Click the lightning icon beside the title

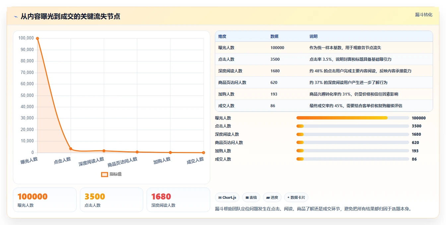point(16,16)
